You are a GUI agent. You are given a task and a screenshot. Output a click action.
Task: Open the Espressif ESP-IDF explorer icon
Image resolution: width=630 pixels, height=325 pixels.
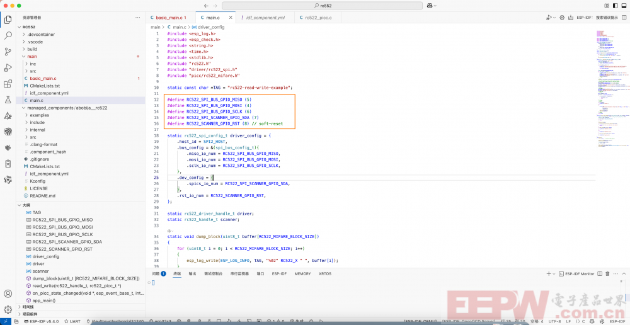point(8,132)
